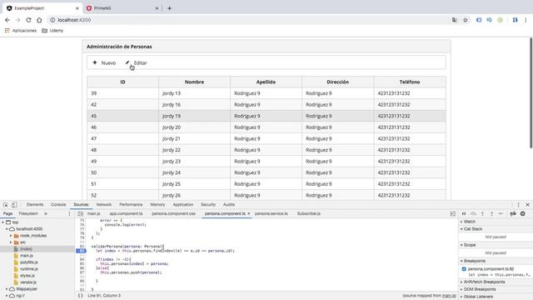
Task: Pause script execution in the debugger
Action: click(x=464, y=213)
